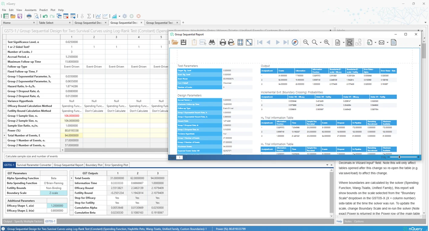429x231 pixels.
Task: Click the Notes tab in help panel
Action: tap(348, 221)
